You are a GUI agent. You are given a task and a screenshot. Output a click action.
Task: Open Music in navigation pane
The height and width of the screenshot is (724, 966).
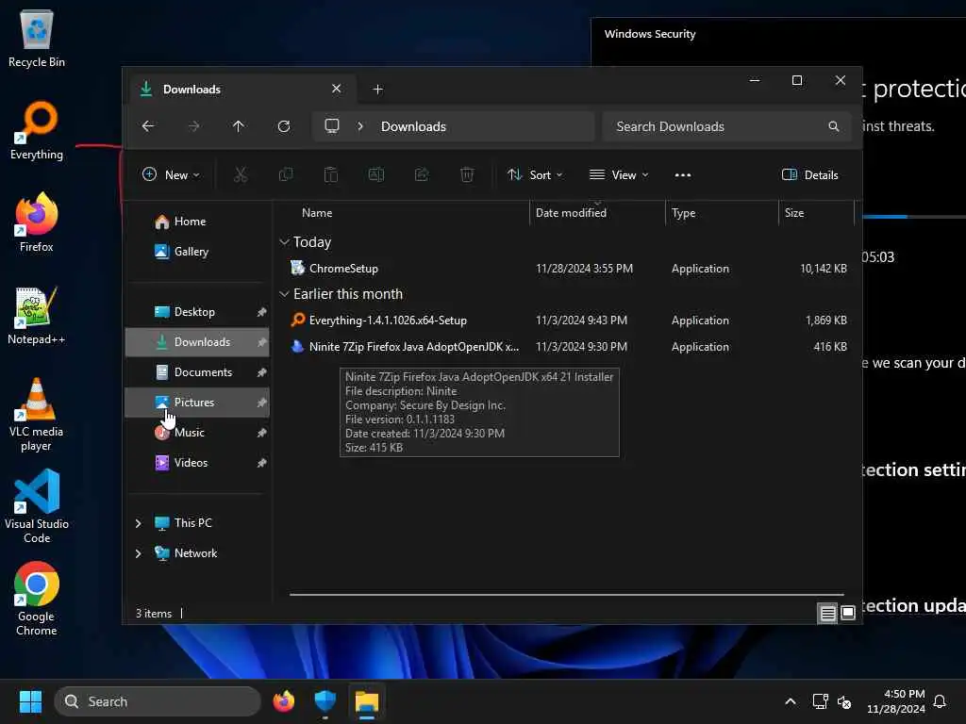[197, 433]
